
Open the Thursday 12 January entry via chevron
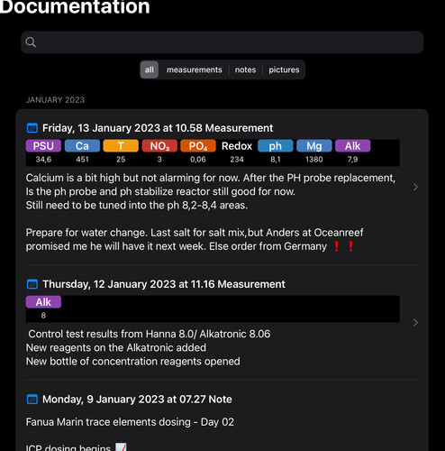coord(415,323)
